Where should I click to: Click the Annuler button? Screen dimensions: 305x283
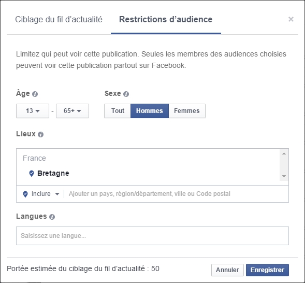(x=227, y=270)
